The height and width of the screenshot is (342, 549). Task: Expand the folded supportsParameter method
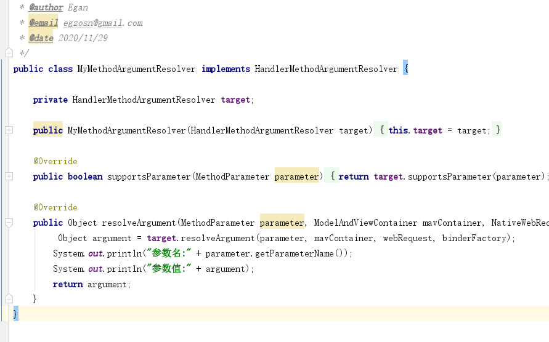pos(9,177)
